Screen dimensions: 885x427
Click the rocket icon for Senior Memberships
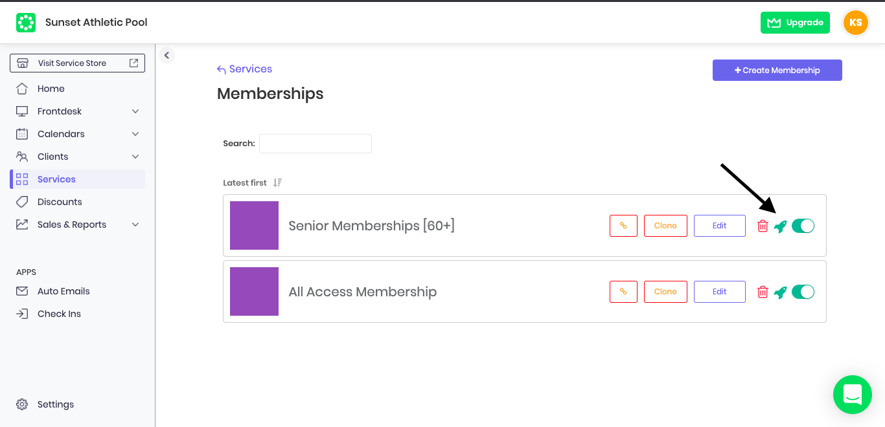[x=780, y=226]
